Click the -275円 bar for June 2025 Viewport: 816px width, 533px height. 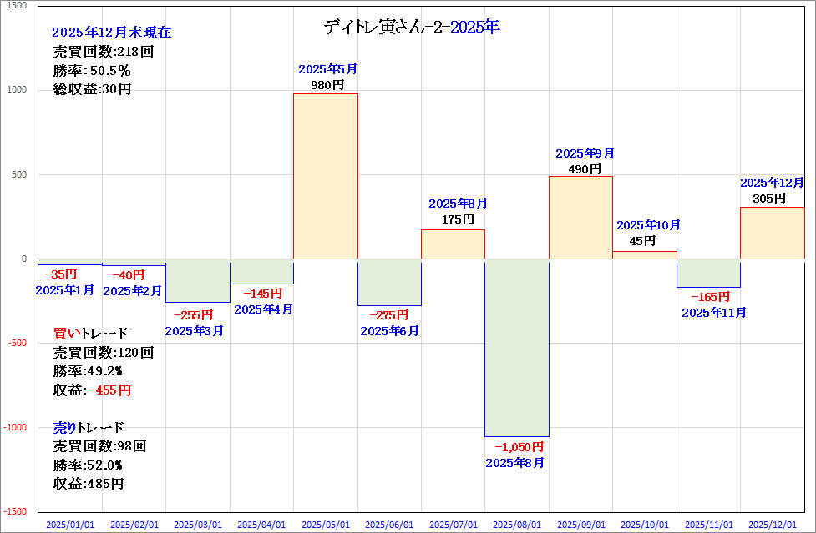click(x=389, y=283)
